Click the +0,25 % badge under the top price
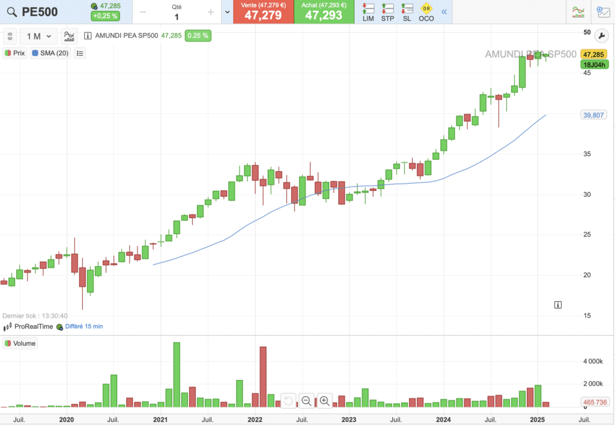The height and width of the screenshot is (425, 615). click(105, 16)
